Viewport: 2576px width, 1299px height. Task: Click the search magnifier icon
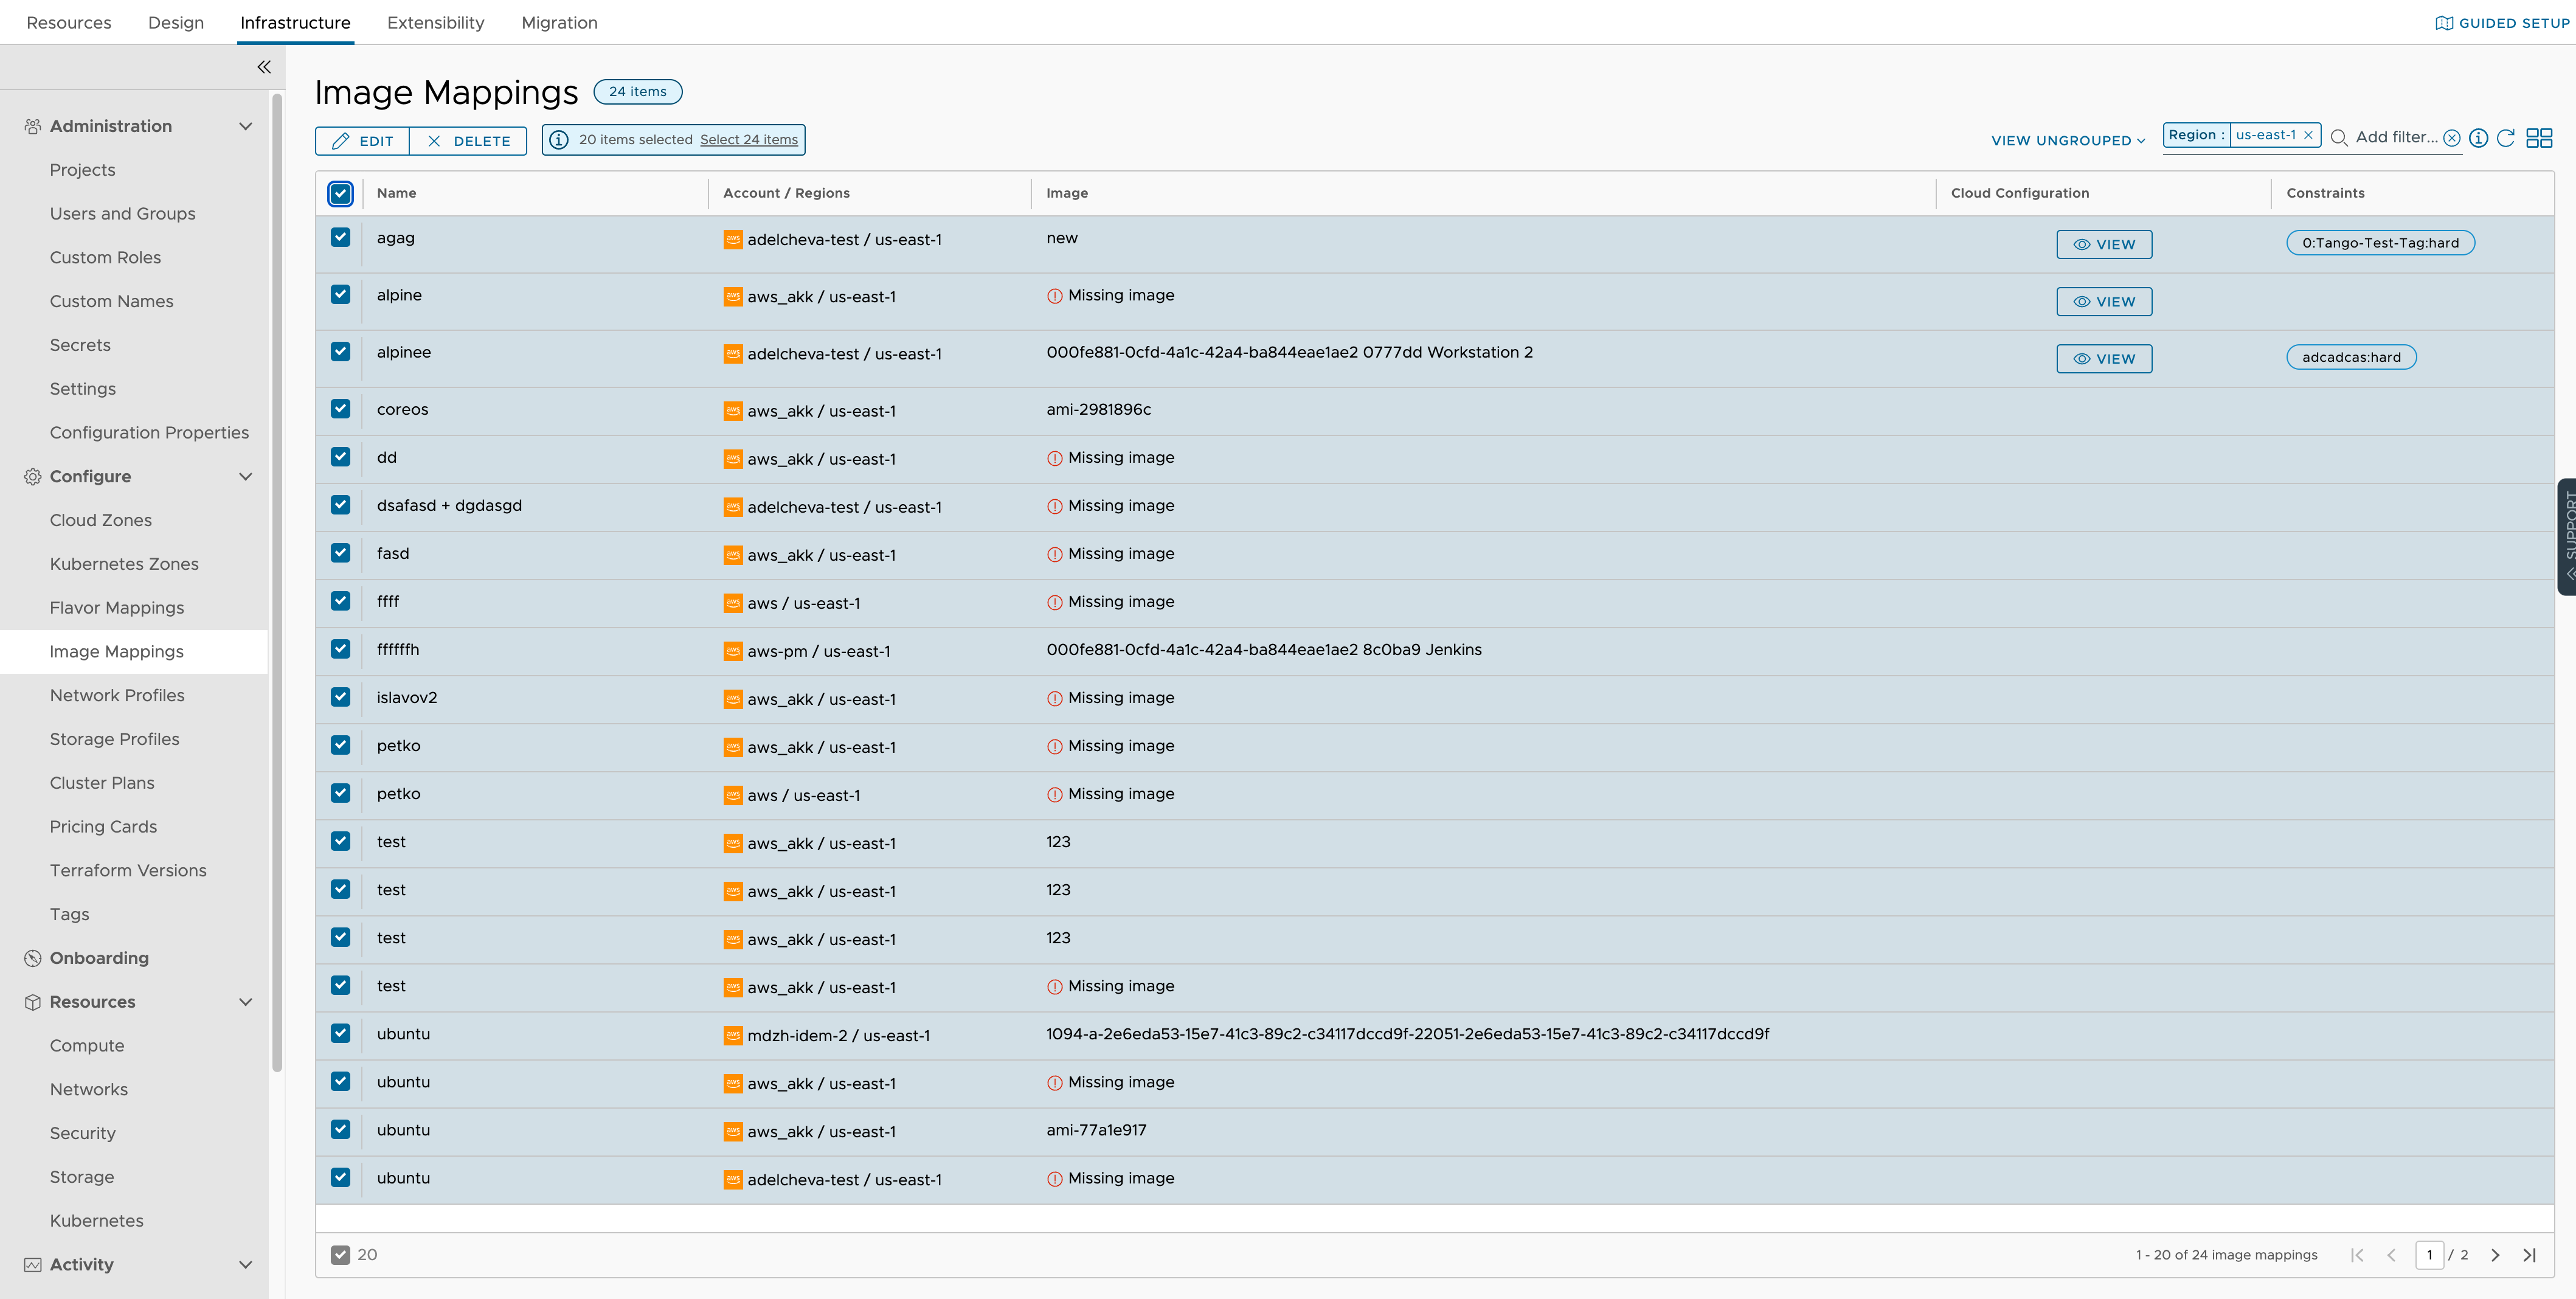2339,137
